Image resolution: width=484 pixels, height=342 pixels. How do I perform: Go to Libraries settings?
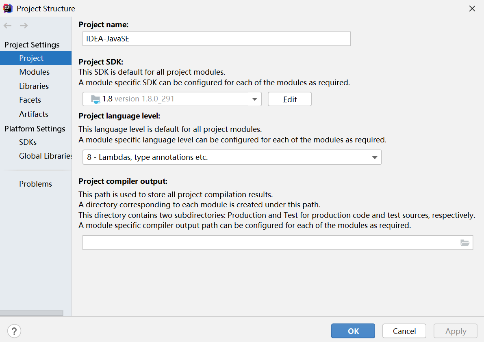pos(34,86)
